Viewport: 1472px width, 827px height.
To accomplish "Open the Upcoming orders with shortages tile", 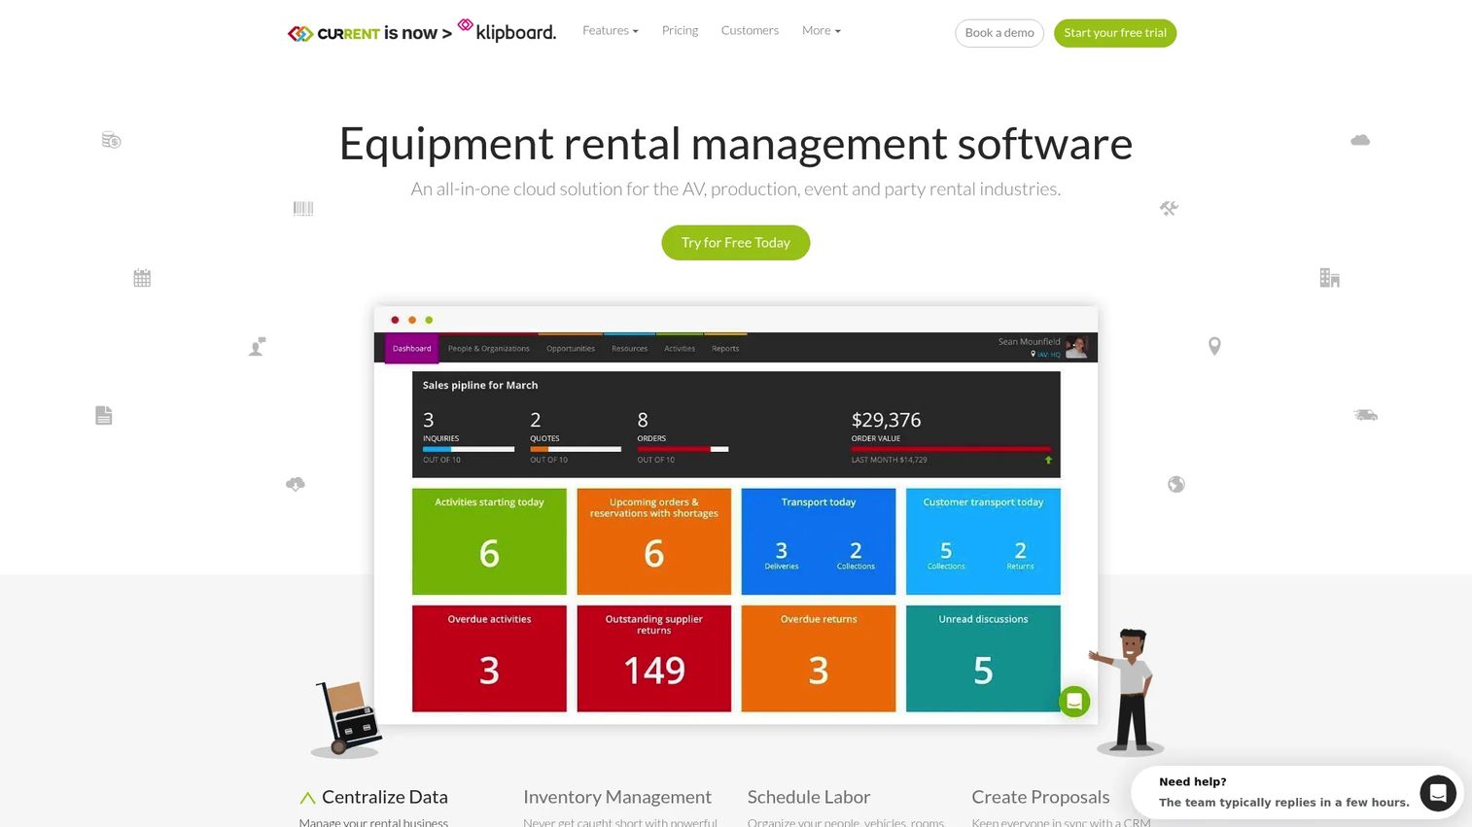I will point(654,541).
